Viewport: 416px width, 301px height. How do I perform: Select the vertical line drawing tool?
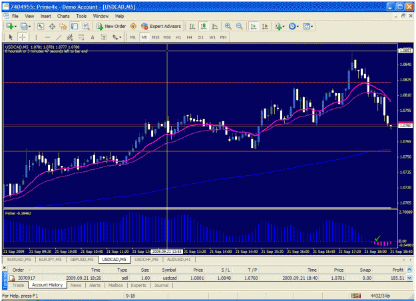point(36,37)
